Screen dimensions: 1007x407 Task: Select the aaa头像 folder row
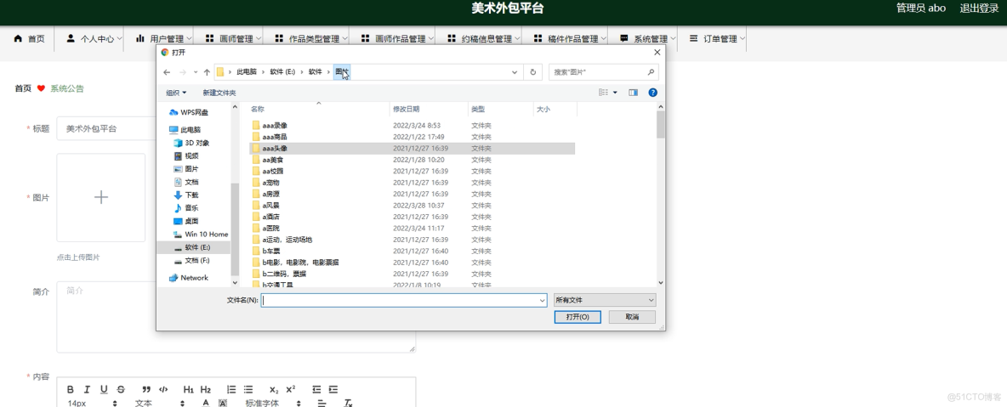coord(412,149)
